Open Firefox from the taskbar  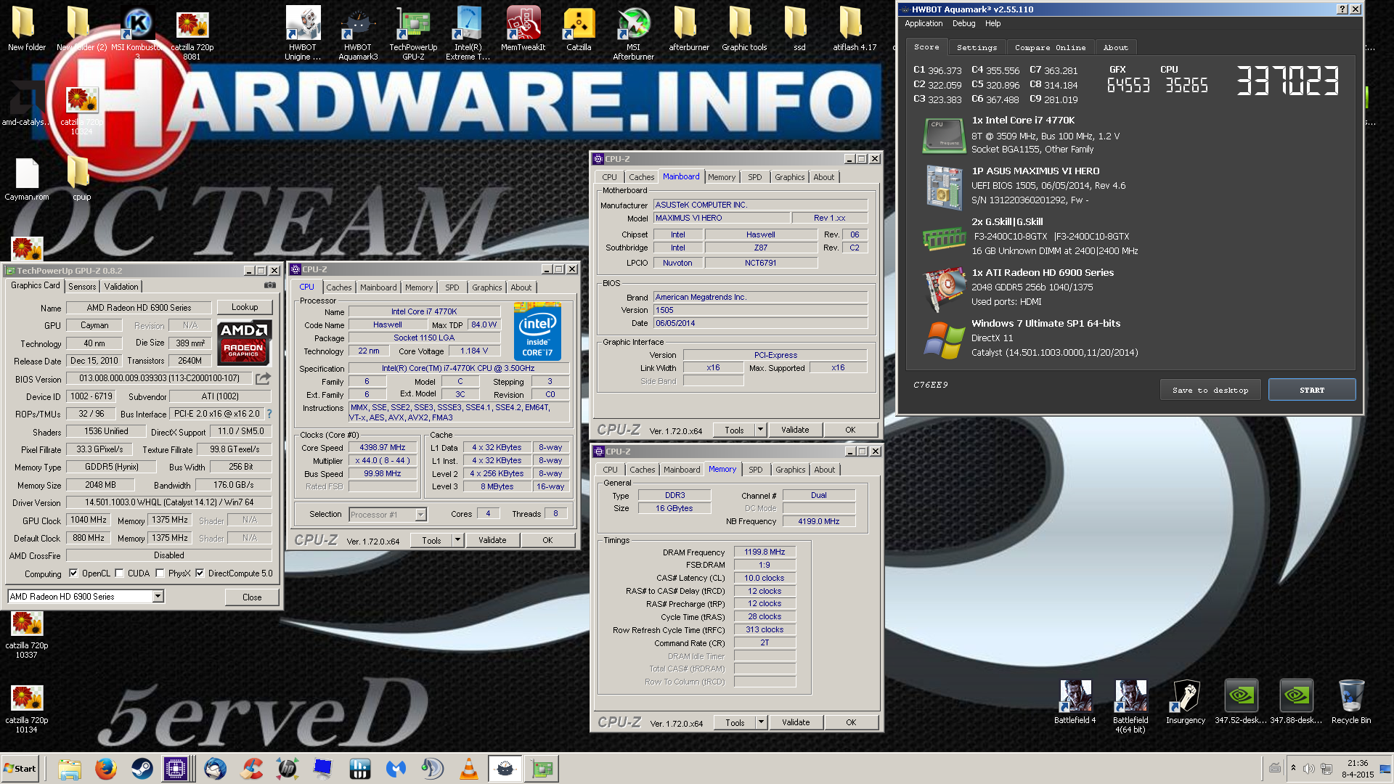(106, 769)
